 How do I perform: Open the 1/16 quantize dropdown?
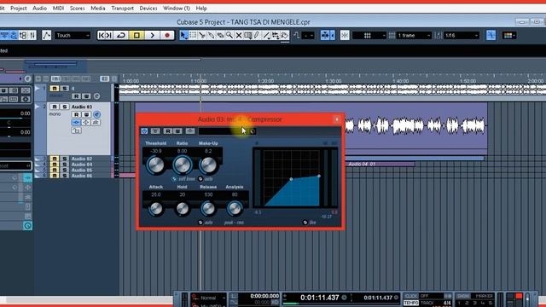click(x=462, y=35)
